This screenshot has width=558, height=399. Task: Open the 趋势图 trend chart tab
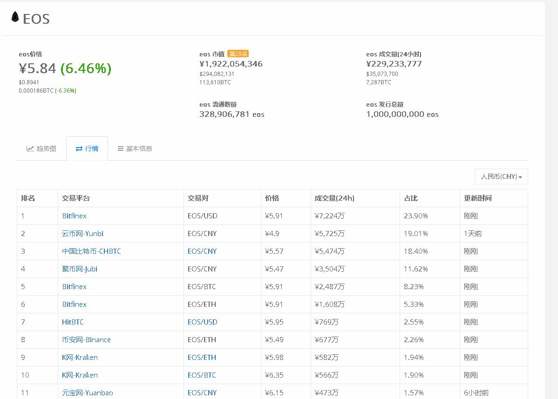[41, 149]
